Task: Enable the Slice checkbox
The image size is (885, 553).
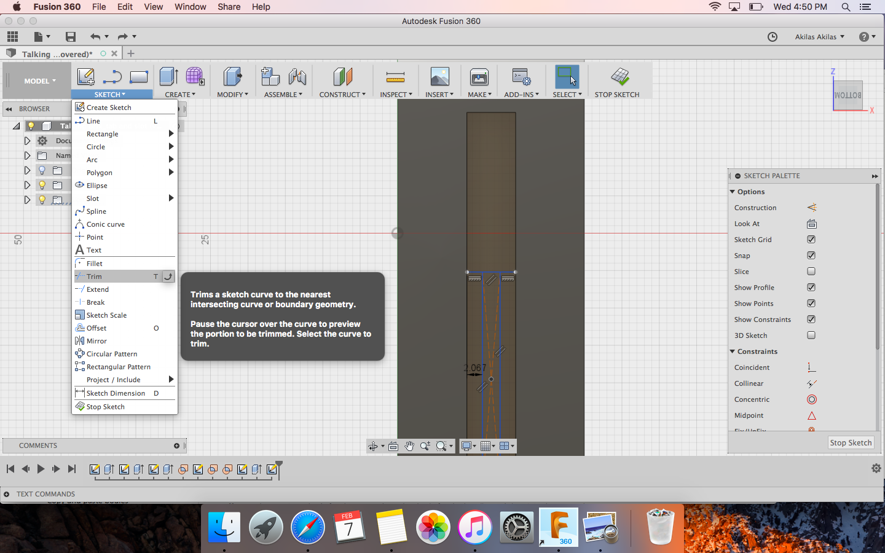Action: tap(811, 272)
